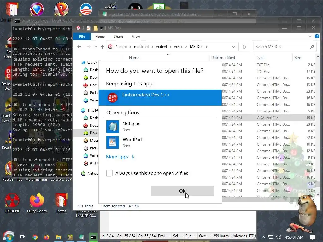
Task: Open UKRAINE desktop icon
Action: click(x=12, y=203)
